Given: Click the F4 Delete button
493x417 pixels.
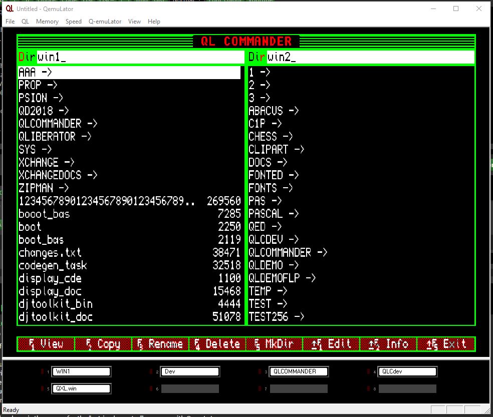Looking at the screenshot, I should pos(217,344).
